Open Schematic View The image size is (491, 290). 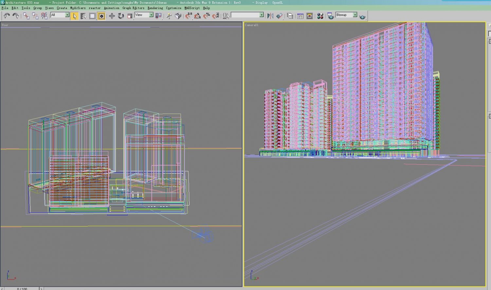point(309,15)
